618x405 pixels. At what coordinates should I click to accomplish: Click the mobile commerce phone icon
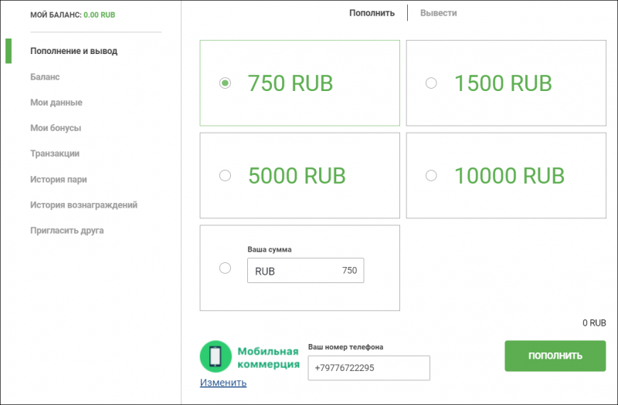(x=216, y=356)
